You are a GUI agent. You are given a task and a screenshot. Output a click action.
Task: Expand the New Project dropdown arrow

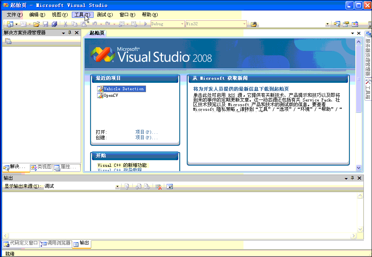pos(16,24)
